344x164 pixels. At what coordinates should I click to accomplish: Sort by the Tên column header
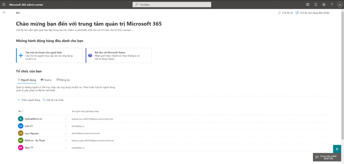pos(21,111)
